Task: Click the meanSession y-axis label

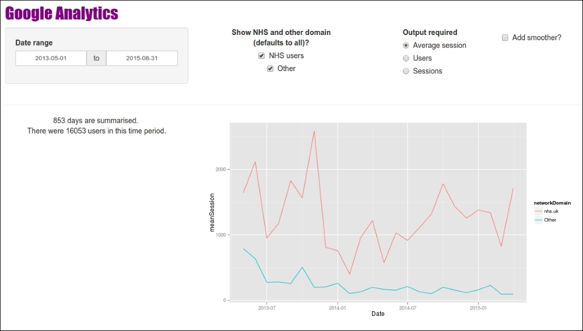Action: tap(212, 213)
